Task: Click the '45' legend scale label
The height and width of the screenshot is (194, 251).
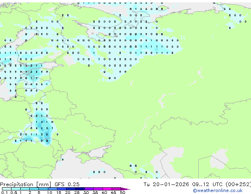Action: pos(113,192)
